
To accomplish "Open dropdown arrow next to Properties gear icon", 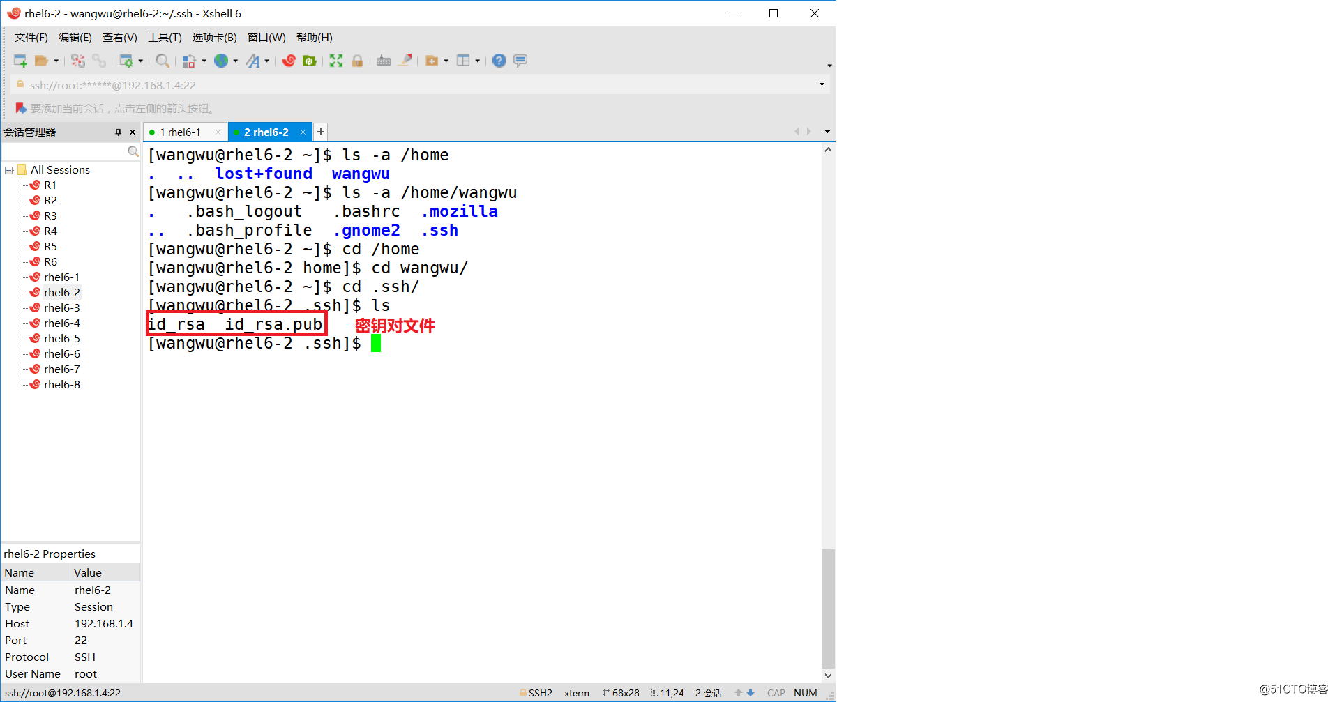I will pyautogui.click(x=140, y=61).
